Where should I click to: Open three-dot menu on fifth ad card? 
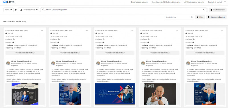(222, 31)
